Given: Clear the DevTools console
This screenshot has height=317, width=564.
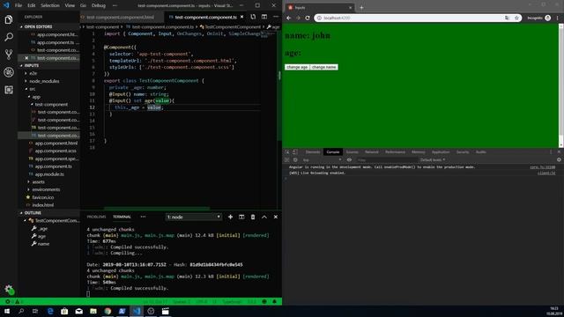Looking at the screenshot, I should click(x=295, y=160).
